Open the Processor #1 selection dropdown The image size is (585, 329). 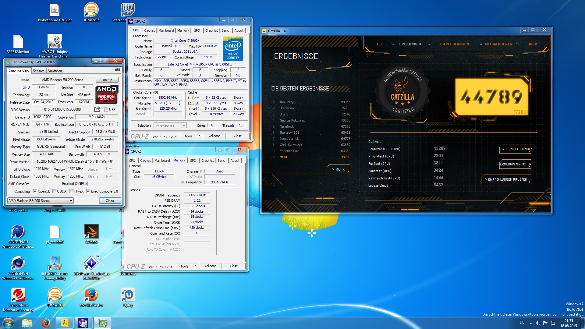[x=170, y=126]
